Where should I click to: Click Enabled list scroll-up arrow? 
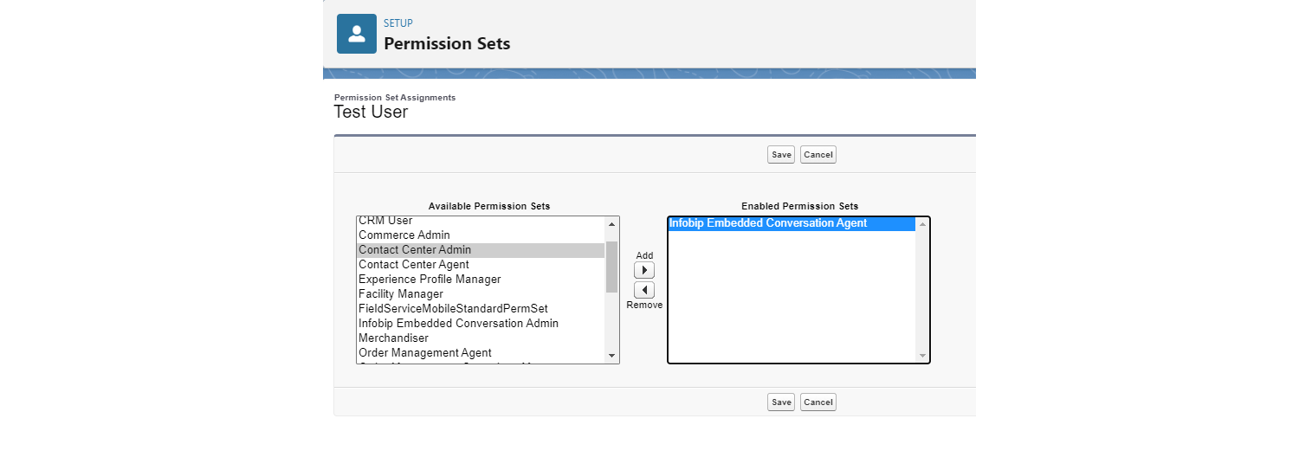pos(922,225)
